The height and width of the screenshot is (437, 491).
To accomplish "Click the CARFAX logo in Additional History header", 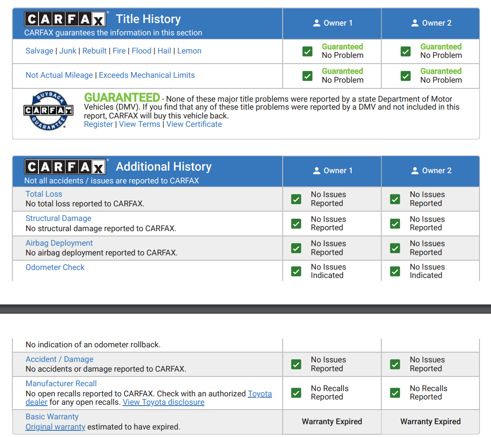I will [x=65, y=167].
